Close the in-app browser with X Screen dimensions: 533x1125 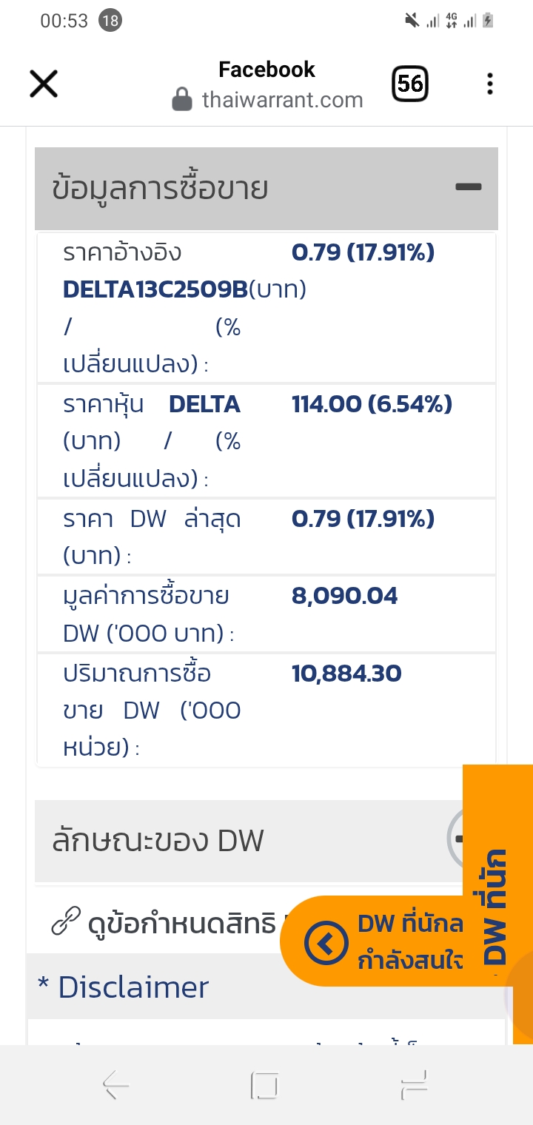pos(44,84)
